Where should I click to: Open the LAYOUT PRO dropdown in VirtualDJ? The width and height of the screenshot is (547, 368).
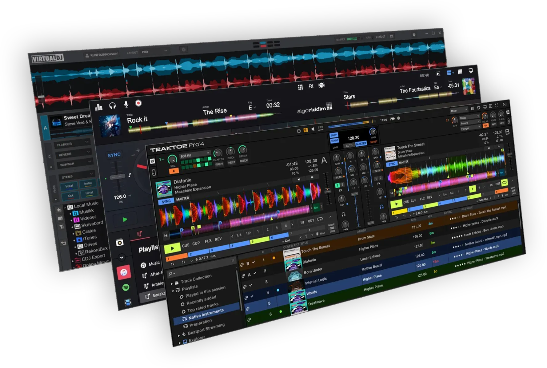[155, 52]
